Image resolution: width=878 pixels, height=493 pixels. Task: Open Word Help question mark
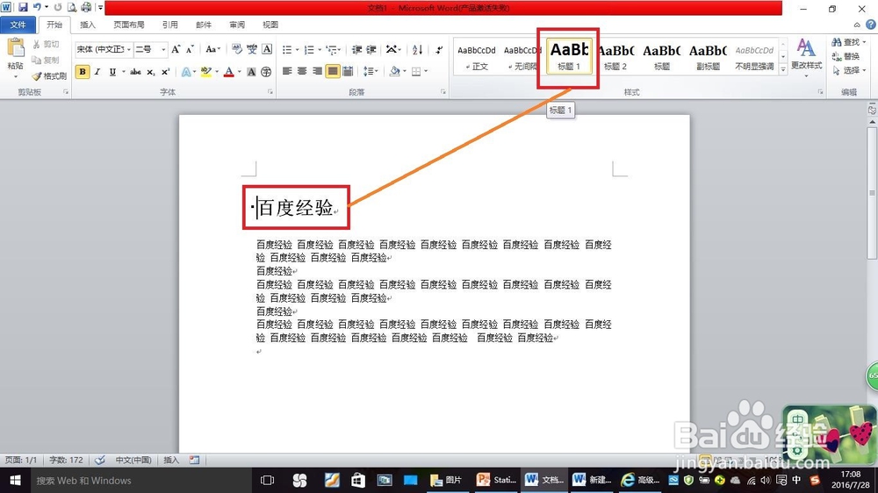pos(871,25)
